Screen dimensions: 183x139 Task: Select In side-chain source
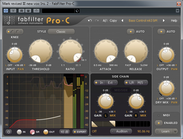100,83
